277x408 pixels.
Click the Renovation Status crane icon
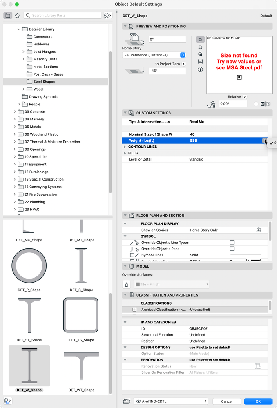pos(258,366)
